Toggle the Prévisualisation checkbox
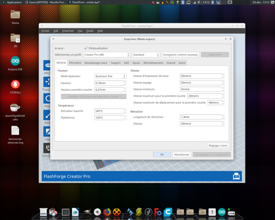This screenshot has height=220, width=275. (86, 48)
